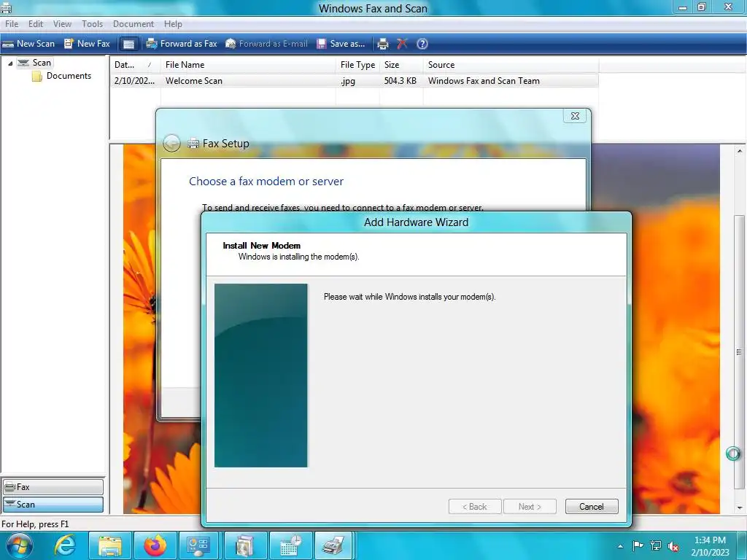Toggle the preview pane toolbar icon
This screenshot has height=560, width=747.
(x=128, y=44)
